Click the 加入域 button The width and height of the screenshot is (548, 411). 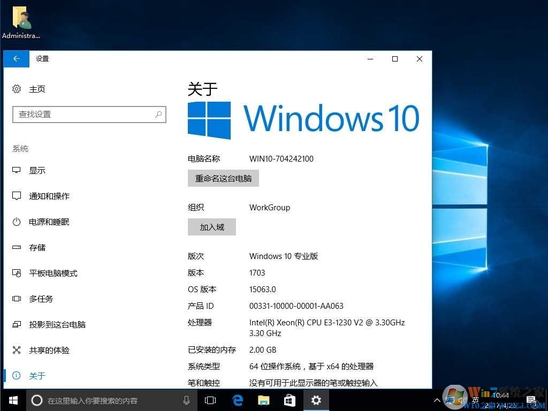(212, 227)
